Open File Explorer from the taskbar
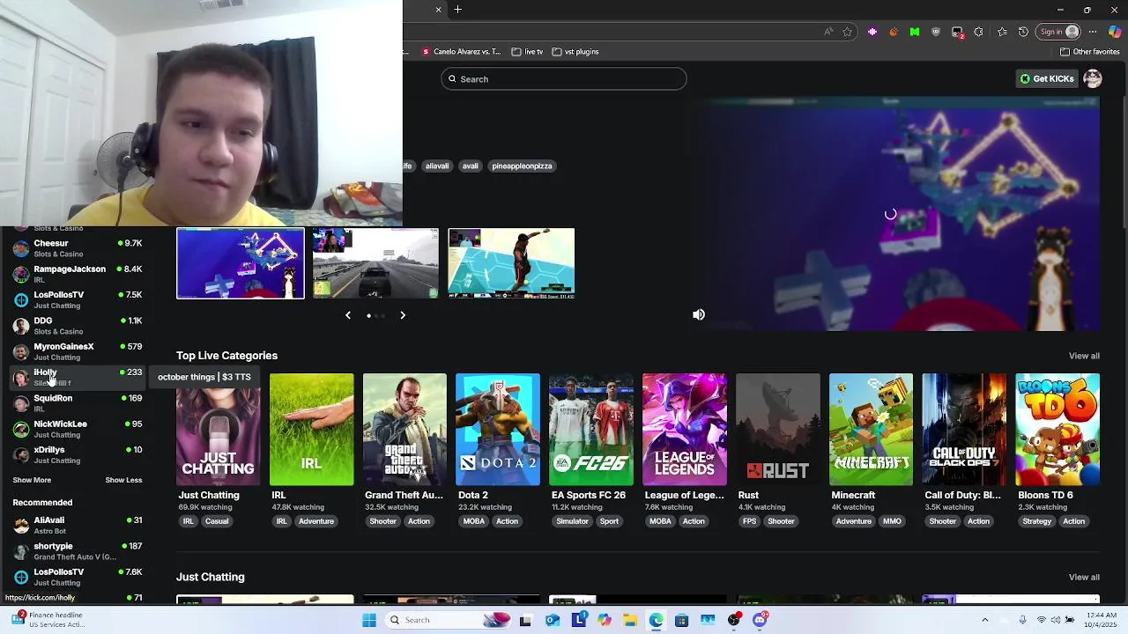Screen dimensions: 1128x634 click(630, 620)
